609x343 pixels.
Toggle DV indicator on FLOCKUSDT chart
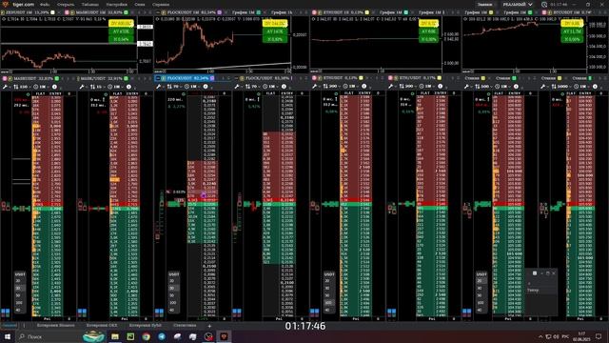point(275,24)
